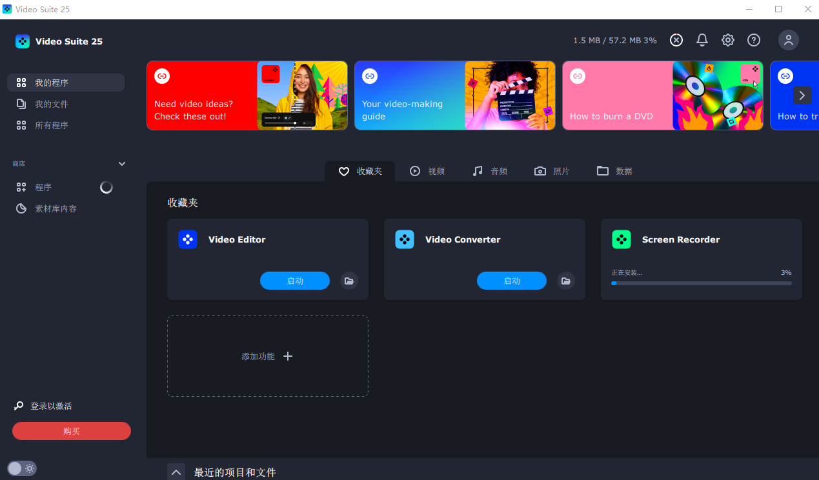Viewport: 819px width, 480px height.
Task: Open notifications bell icon
Action: click(702, 40)
